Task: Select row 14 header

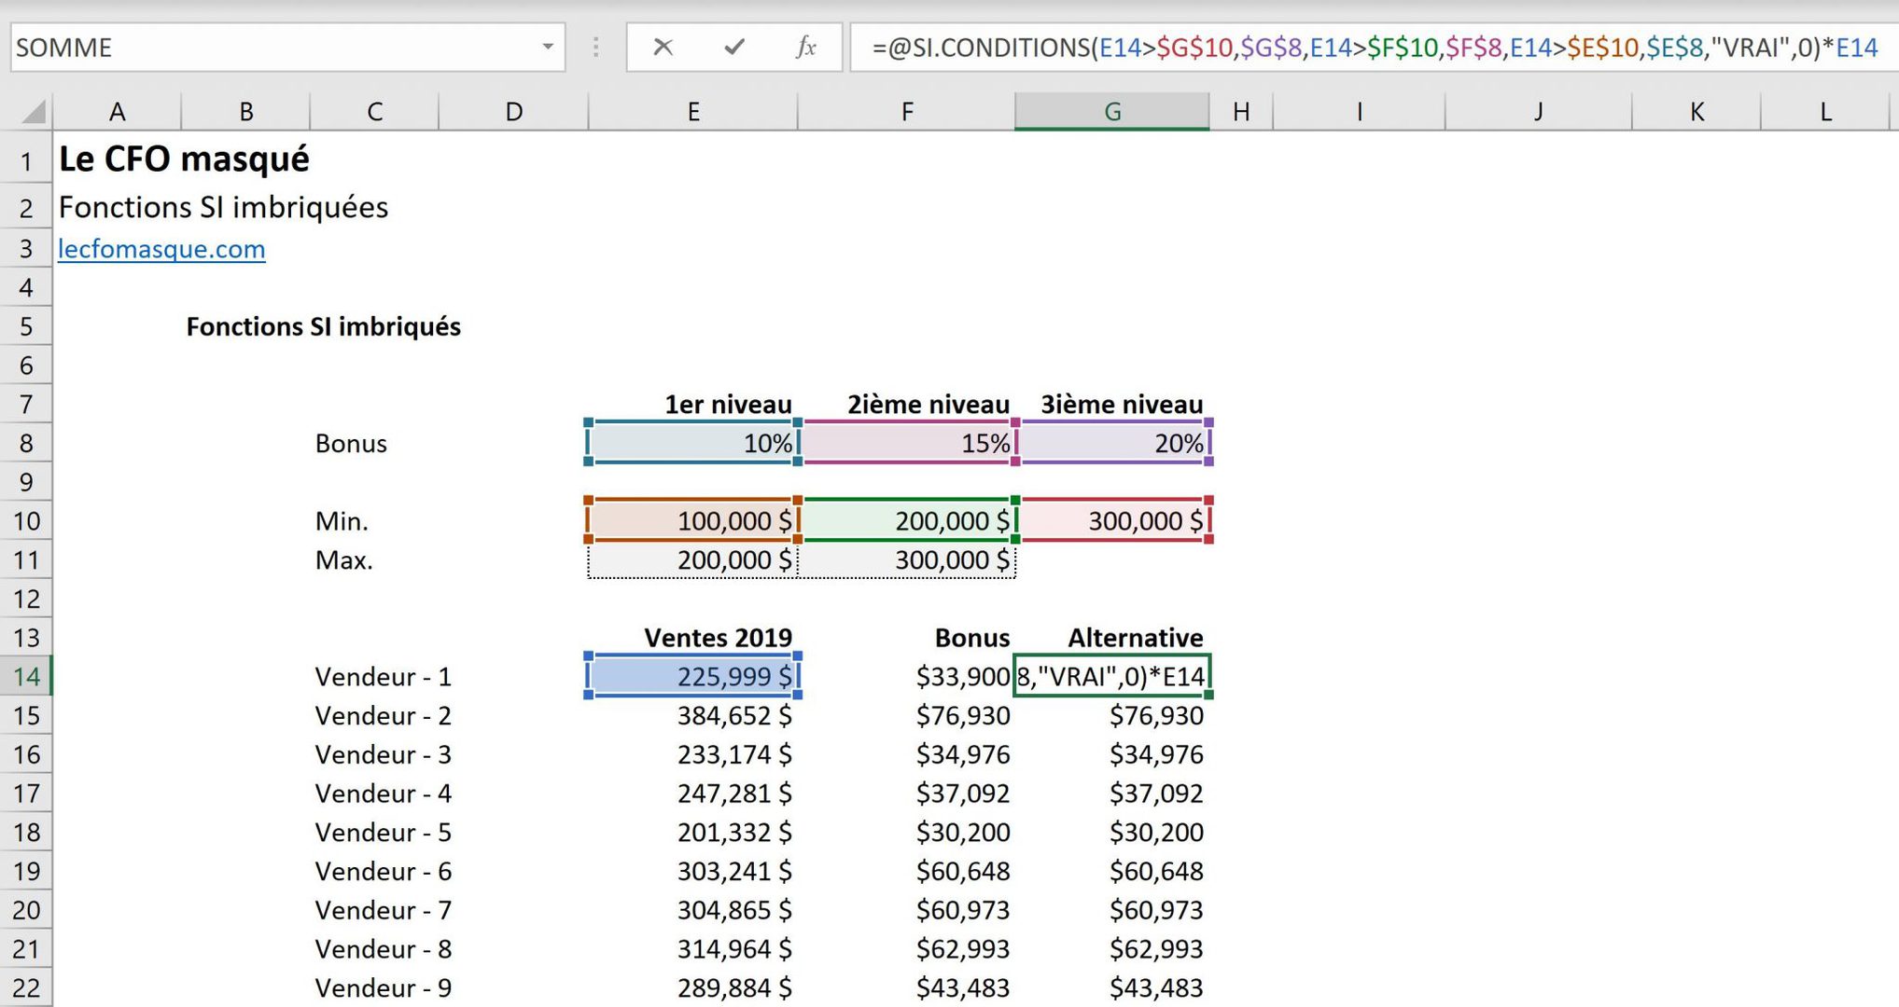Action: tap(26, 676)
